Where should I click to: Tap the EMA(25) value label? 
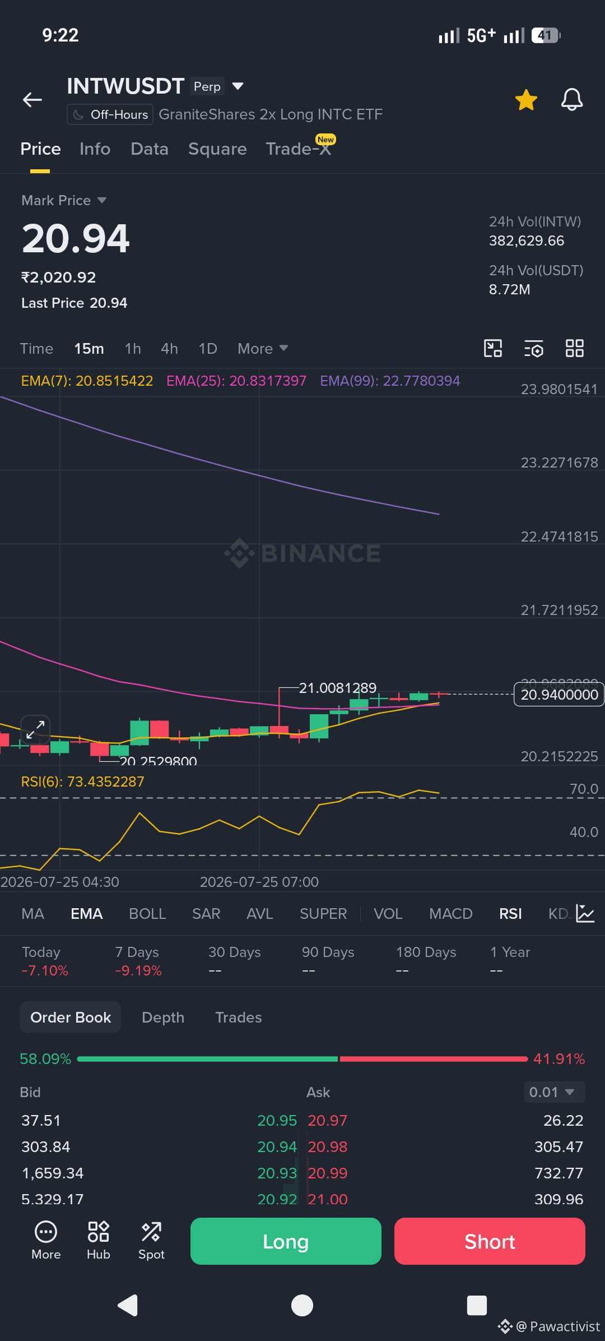tap(236, 381)
